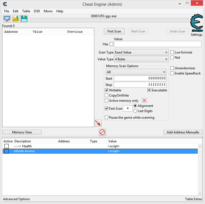Save the table with the floppy icon
The width and height of the screenshot is (205, 204).
[x=24, y=19]
